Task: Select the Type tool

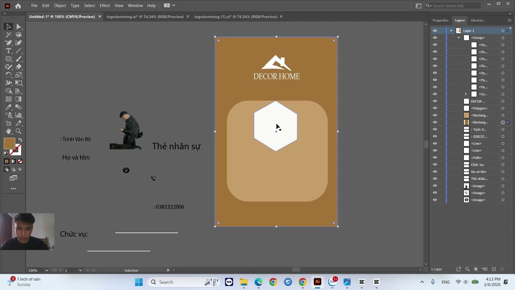Action: [x=8, y=51]
